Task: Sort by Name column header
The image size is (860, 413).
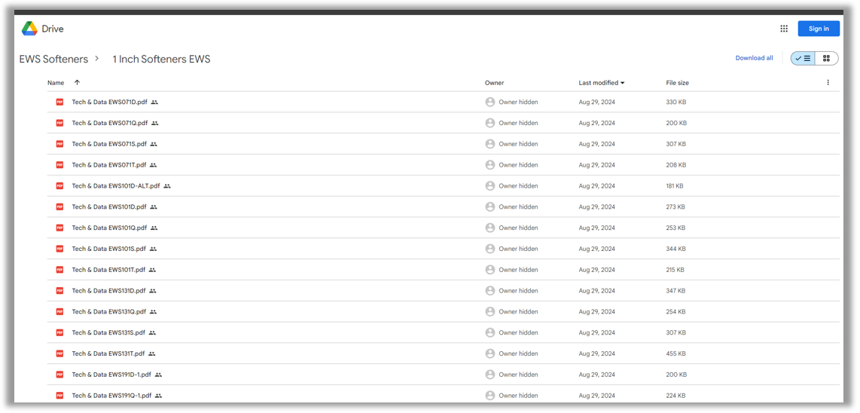Action: pyautogui.click(x=56, y=83)
